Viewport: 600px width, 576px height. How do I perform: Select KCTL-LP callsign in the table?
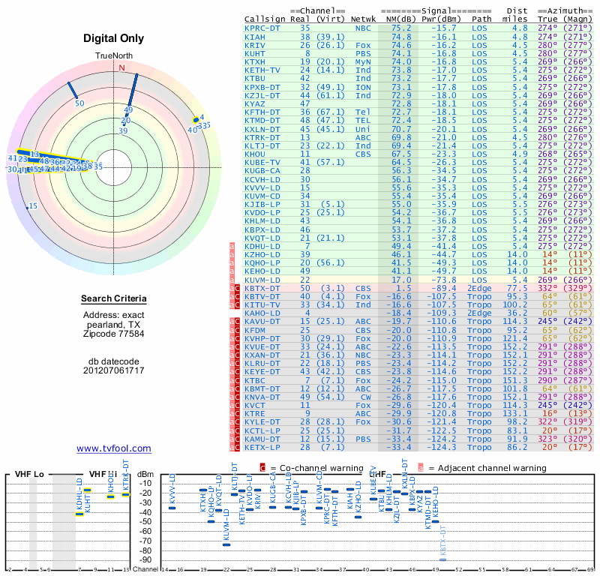262,431
